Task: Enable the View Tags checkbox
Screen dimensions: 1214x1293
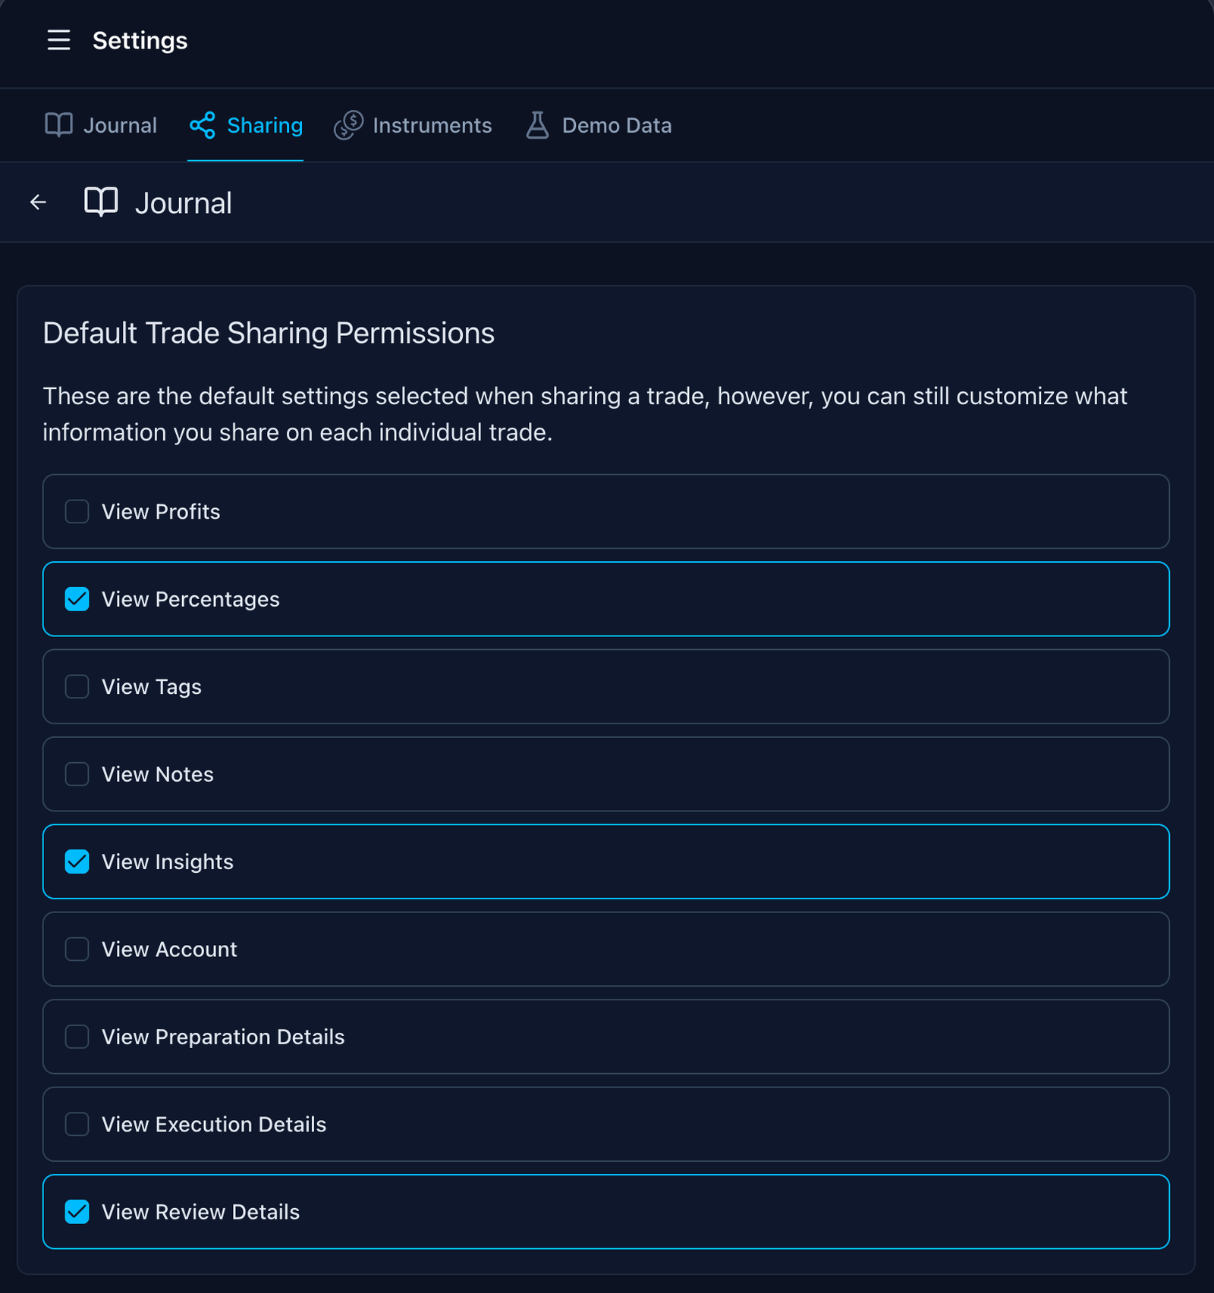Action: tap(77, 687)
